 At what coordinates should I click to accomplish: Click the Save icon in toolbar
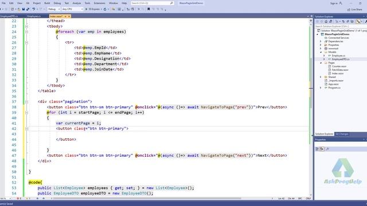click(x=23, y=9)
